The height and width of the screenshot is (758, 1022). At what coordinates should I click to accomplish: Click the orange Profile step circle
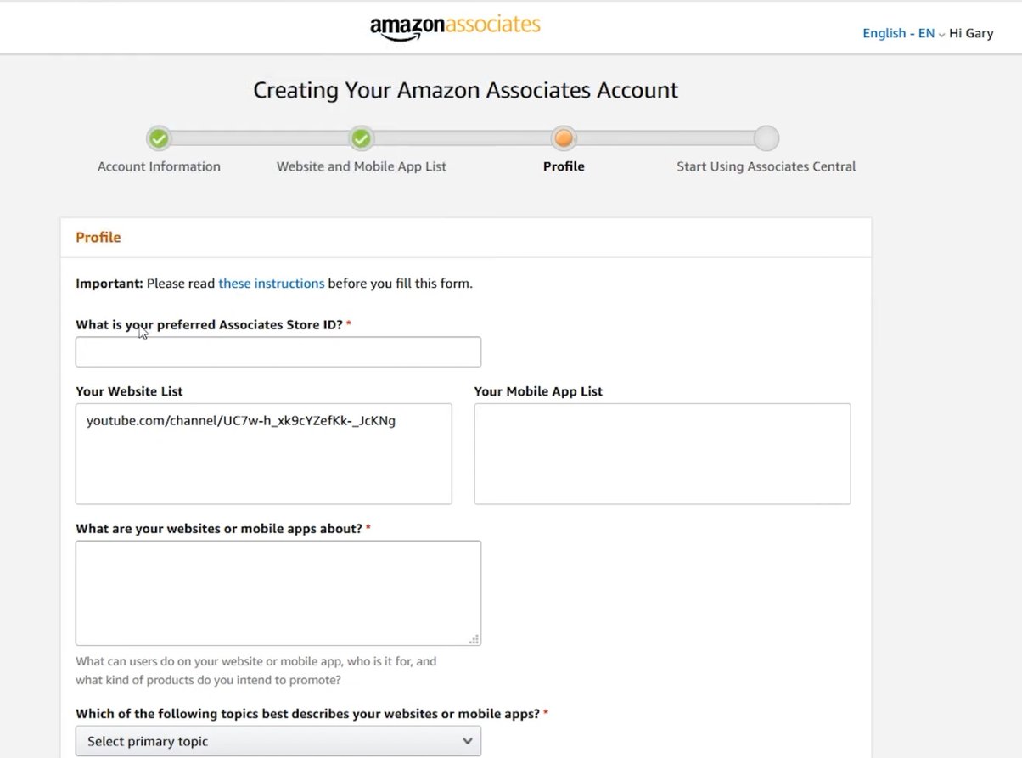564,138
